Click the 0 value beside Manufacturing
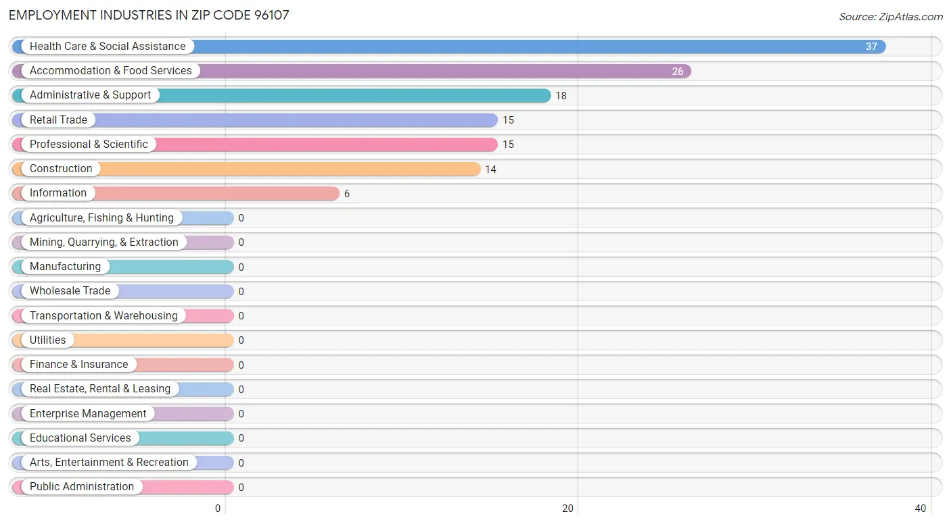The width and height of the screenshot is (951, 524). coord(241,267)
